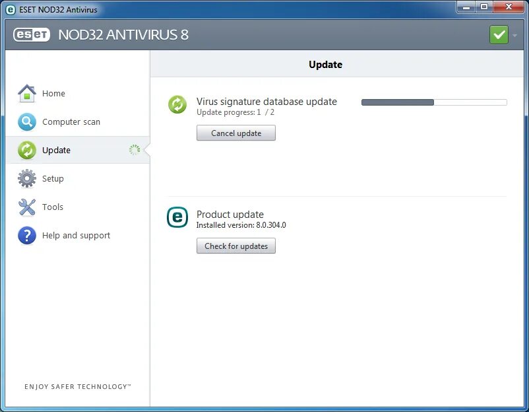Image resolution: width=529 pixels, height=412 pixels.
Task: Click the Product update 'e' icon
Action: click(x=177, y=217)
